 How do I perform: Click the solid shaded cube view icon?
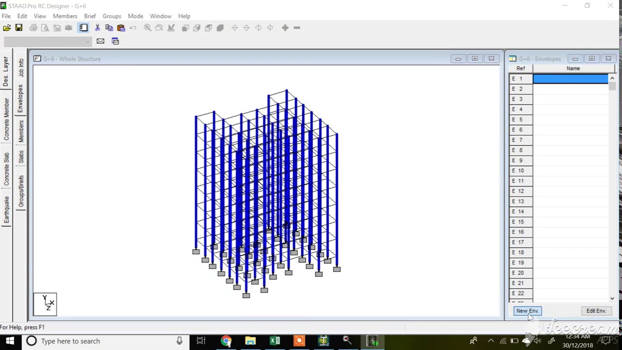(220, 28)
